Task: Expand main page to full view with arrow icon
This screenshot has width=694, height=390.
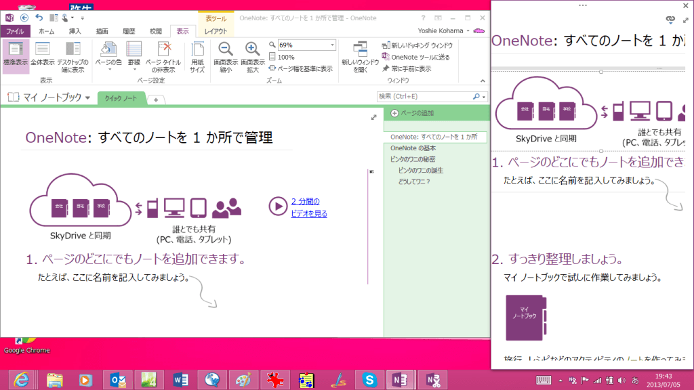Action: (x=374, y=117)
